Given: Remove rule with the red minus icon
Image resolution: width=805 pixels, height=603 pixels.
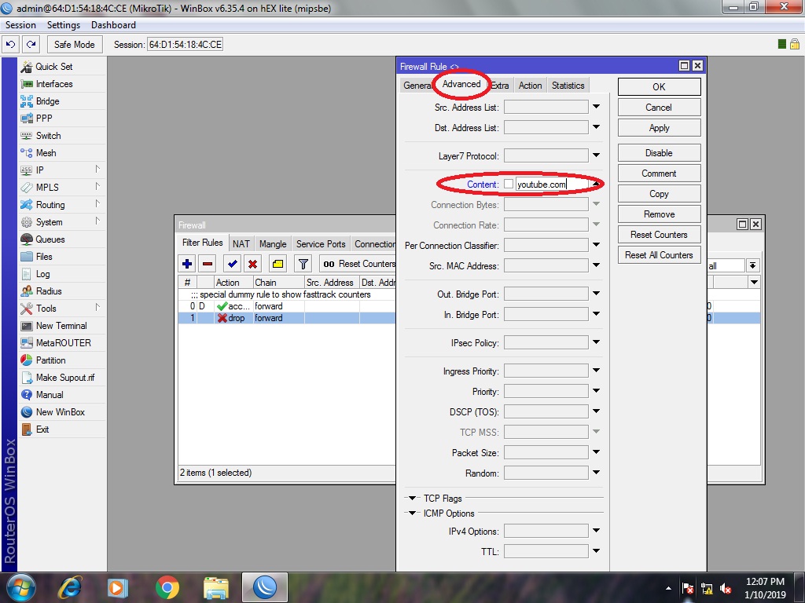Looking at the screenshot, I should click(x=208, y=264).
